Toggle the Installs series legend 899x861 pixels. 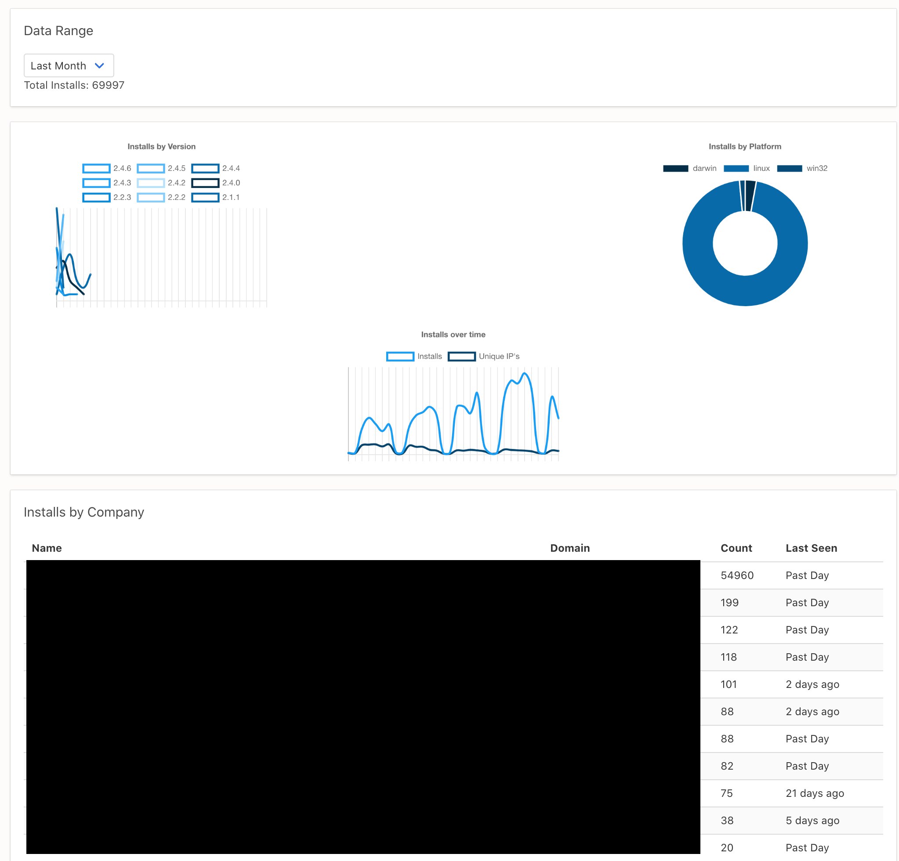coord(400,356)
